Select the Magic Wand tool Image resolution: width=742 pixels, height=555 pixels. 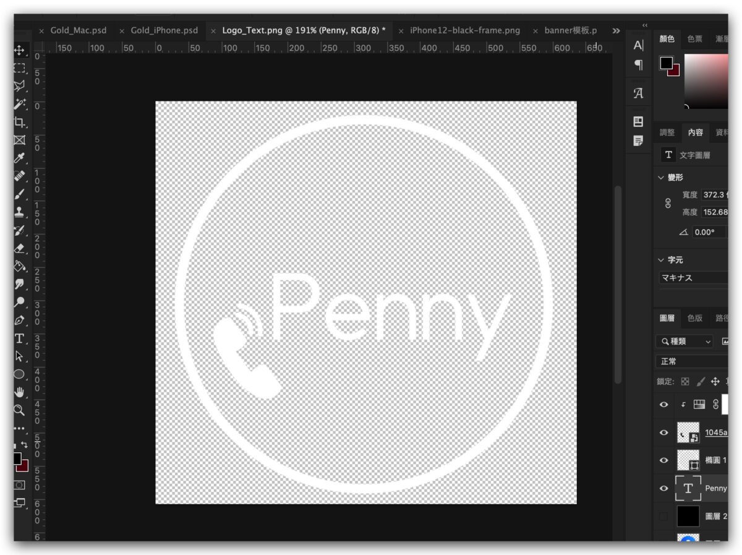19,104
